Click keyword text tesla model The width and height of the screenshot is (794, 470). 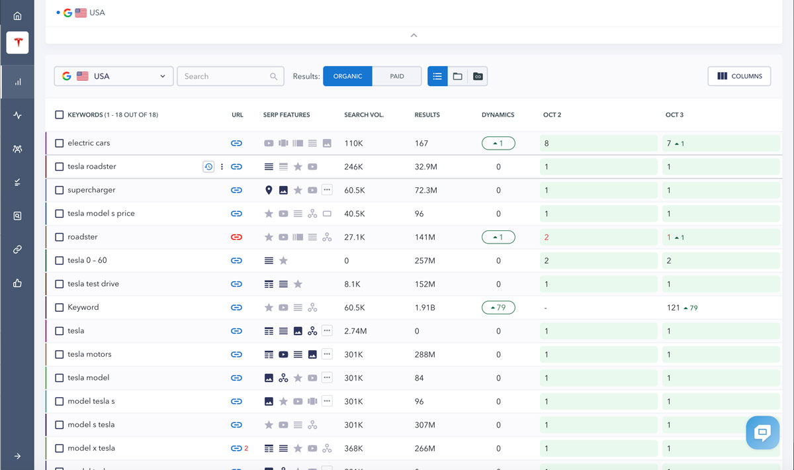coord(89,378)
